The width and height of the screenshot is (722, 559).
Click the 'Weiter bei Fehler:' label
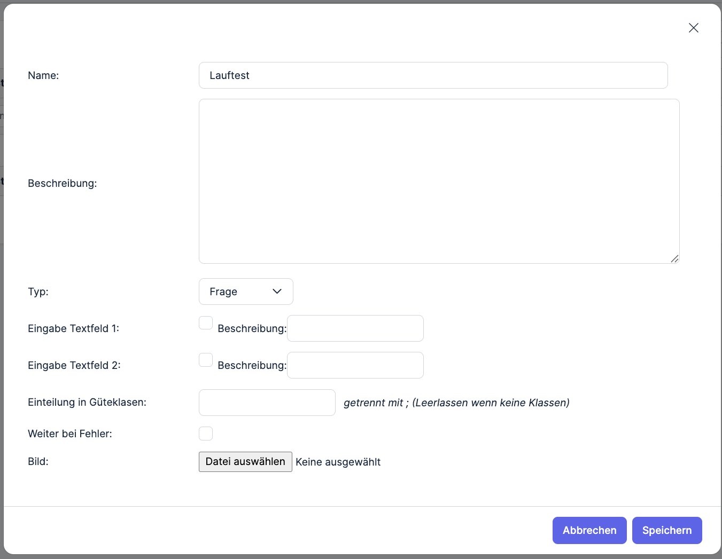point(70,434)
